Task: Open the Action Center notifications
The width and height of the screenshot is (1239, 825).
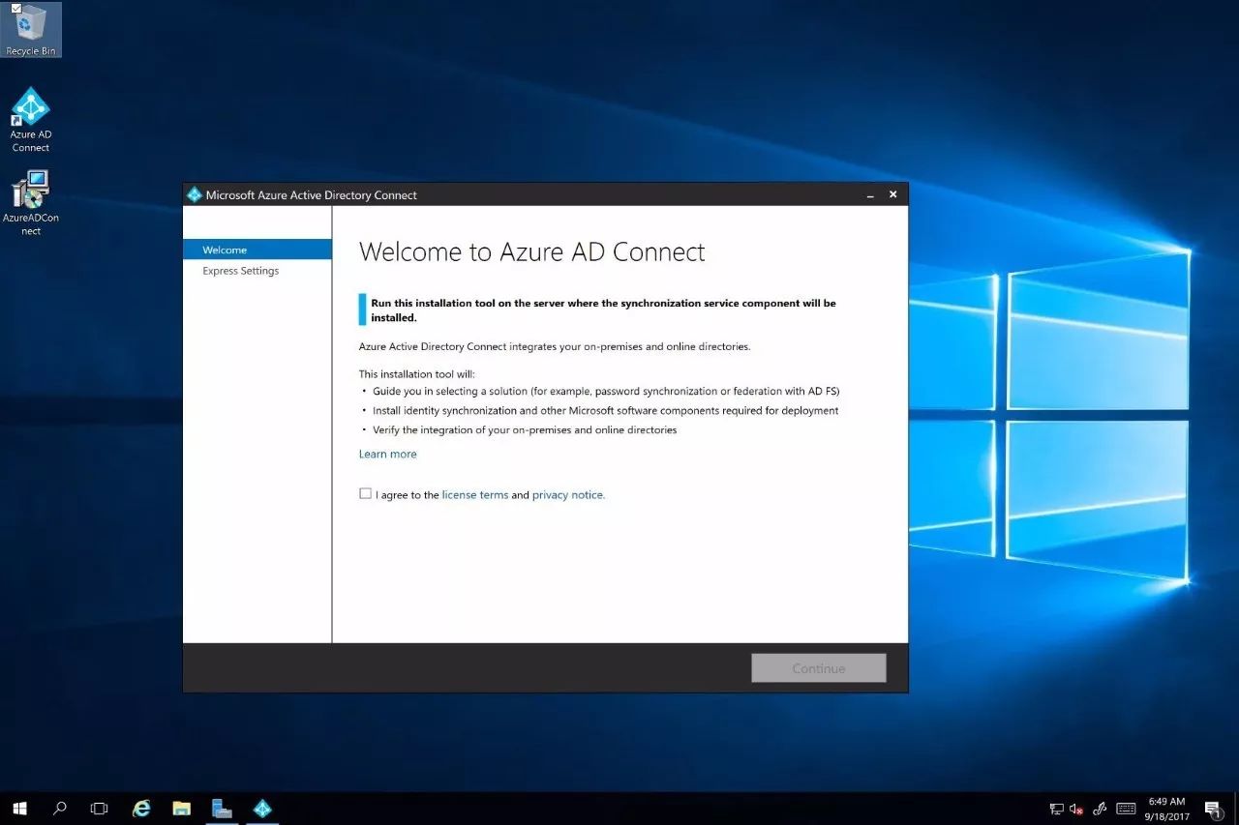Action: (1214, 809)
